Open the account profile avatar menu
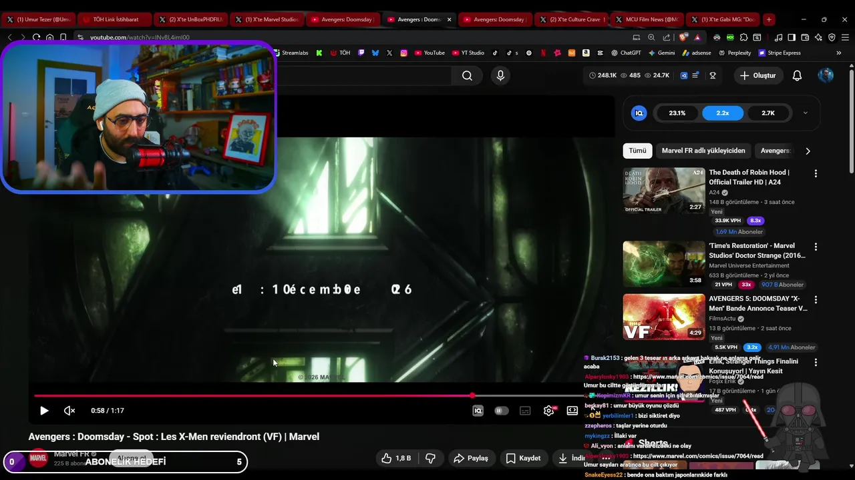This screenshot has height=480, width=855. (826, 75)
